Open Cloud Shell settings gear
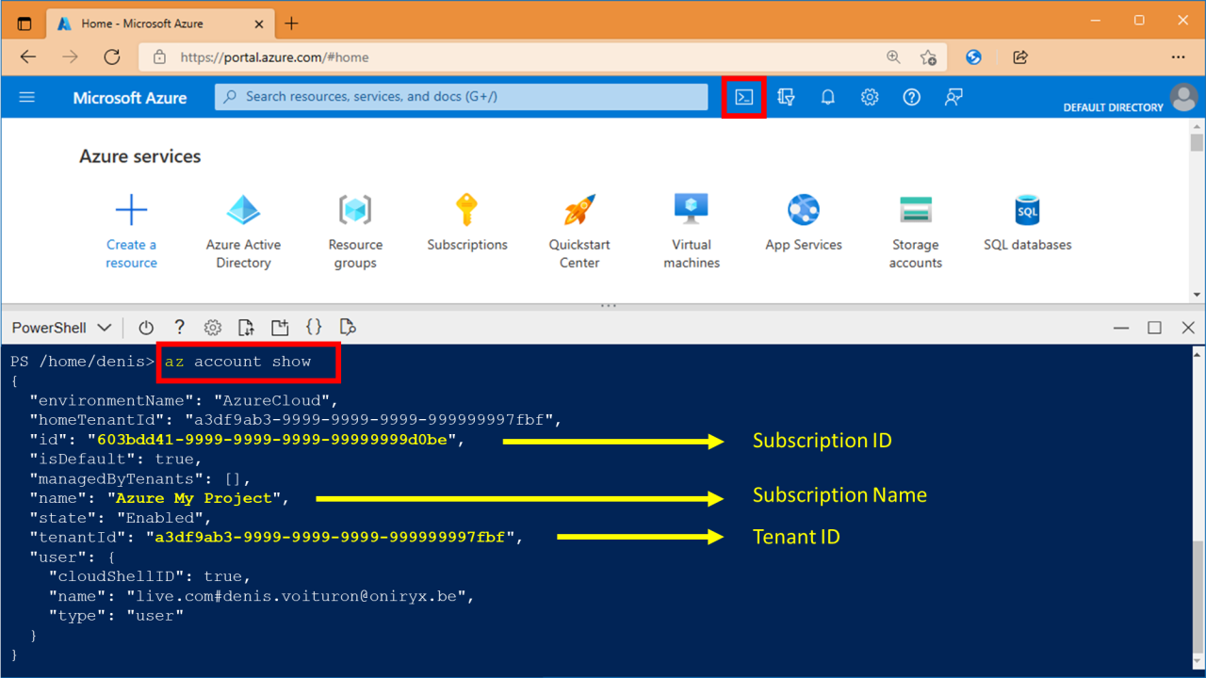 coord(213,328)
